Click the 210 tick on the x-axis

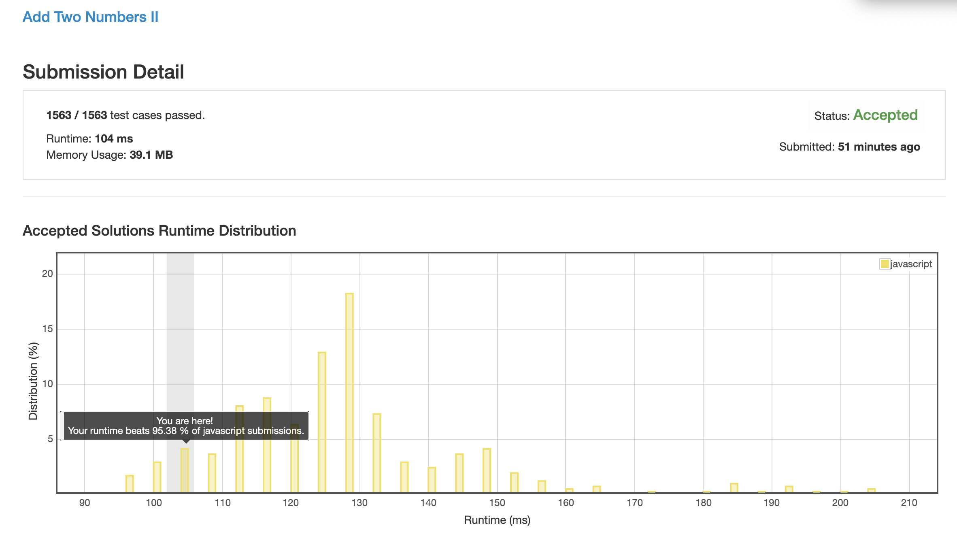point(909,503)
